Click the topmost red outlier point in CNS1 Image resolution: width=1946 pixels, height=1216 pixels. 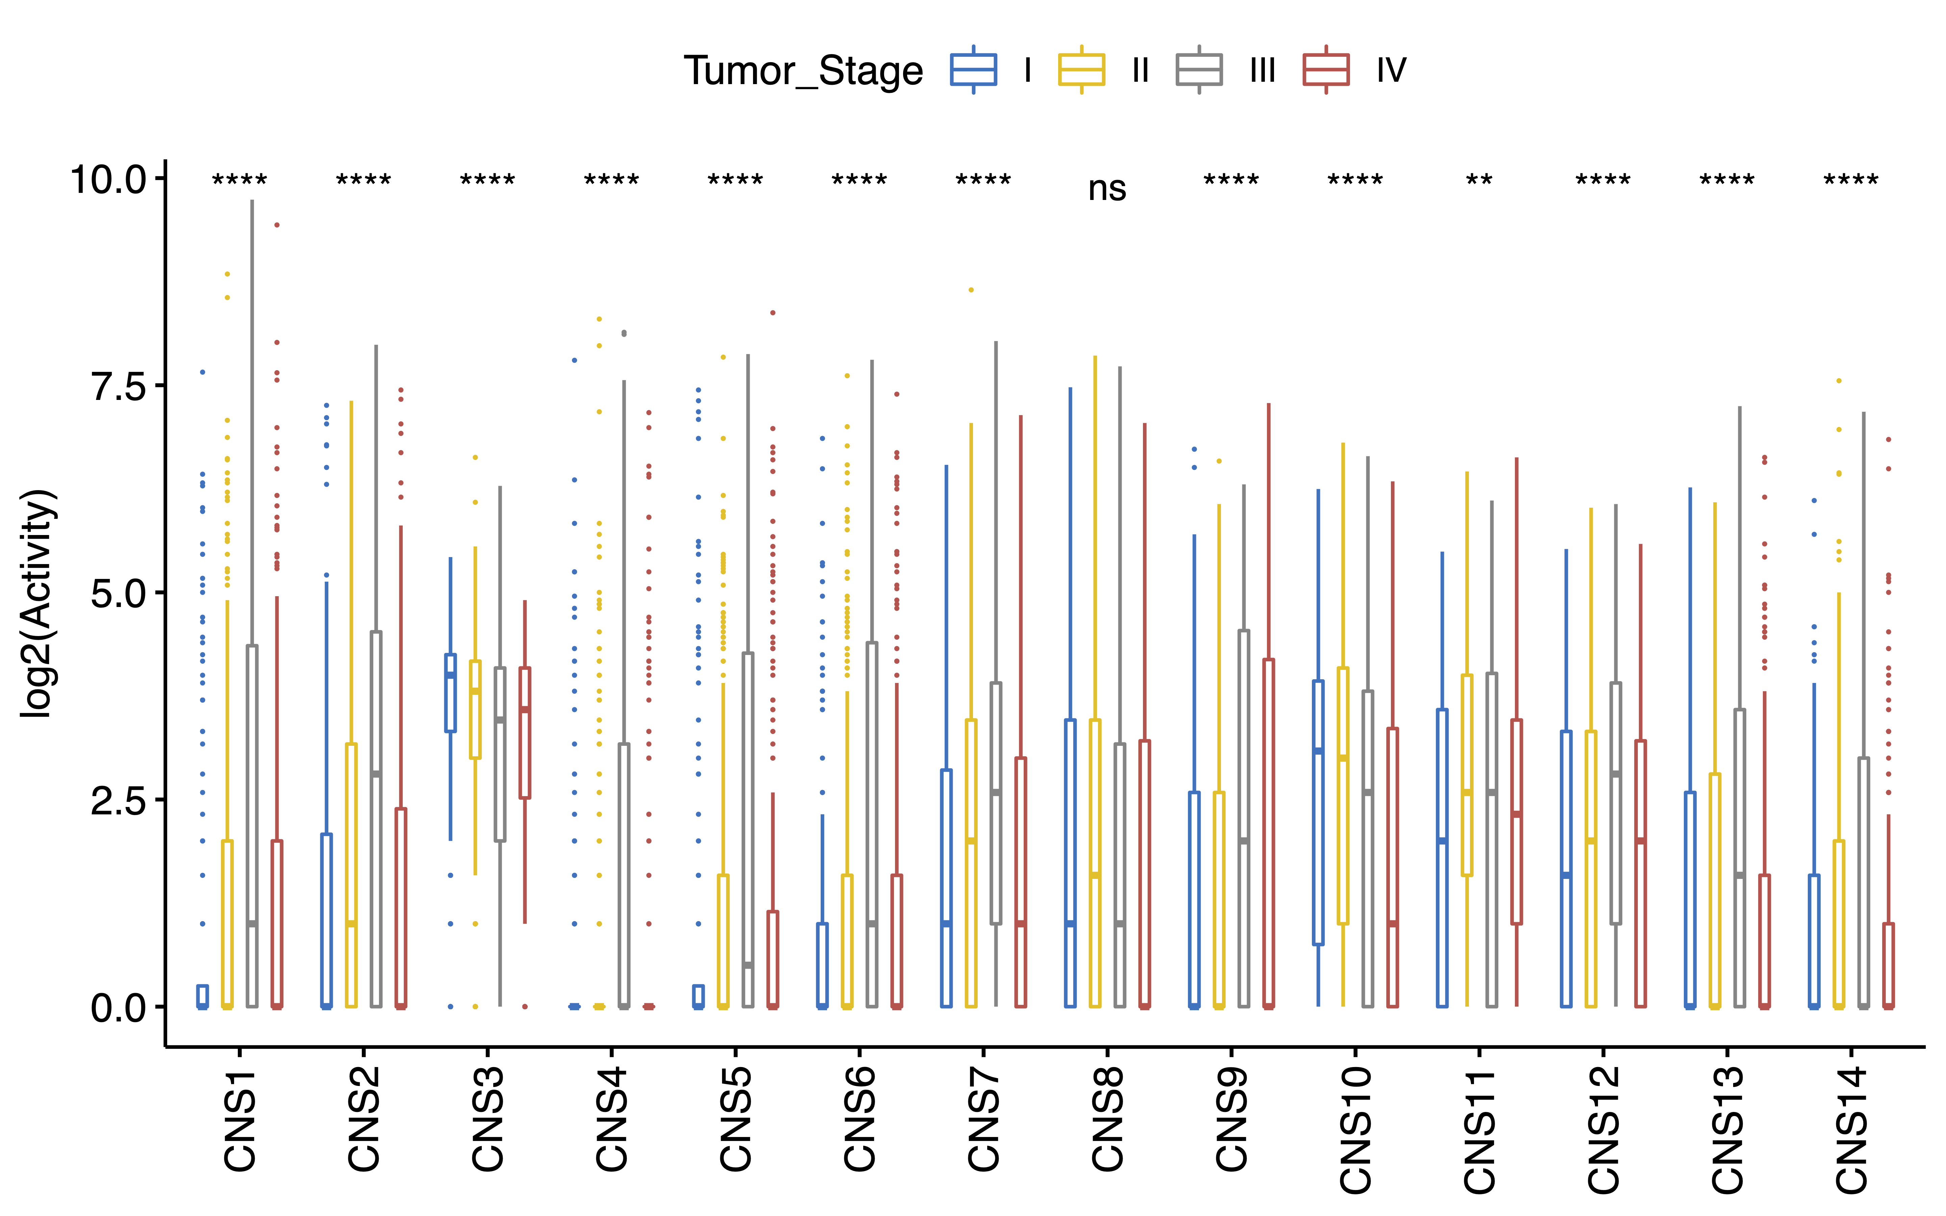tap(277, 225)
